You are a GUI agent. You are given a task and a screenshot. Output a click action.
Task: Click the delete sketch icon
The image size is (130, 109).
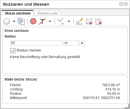tap(89, 21)
